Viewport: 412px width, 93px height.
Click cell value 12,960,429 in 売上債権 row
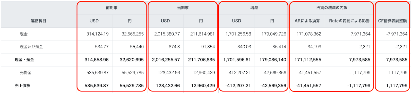point(203,86)
